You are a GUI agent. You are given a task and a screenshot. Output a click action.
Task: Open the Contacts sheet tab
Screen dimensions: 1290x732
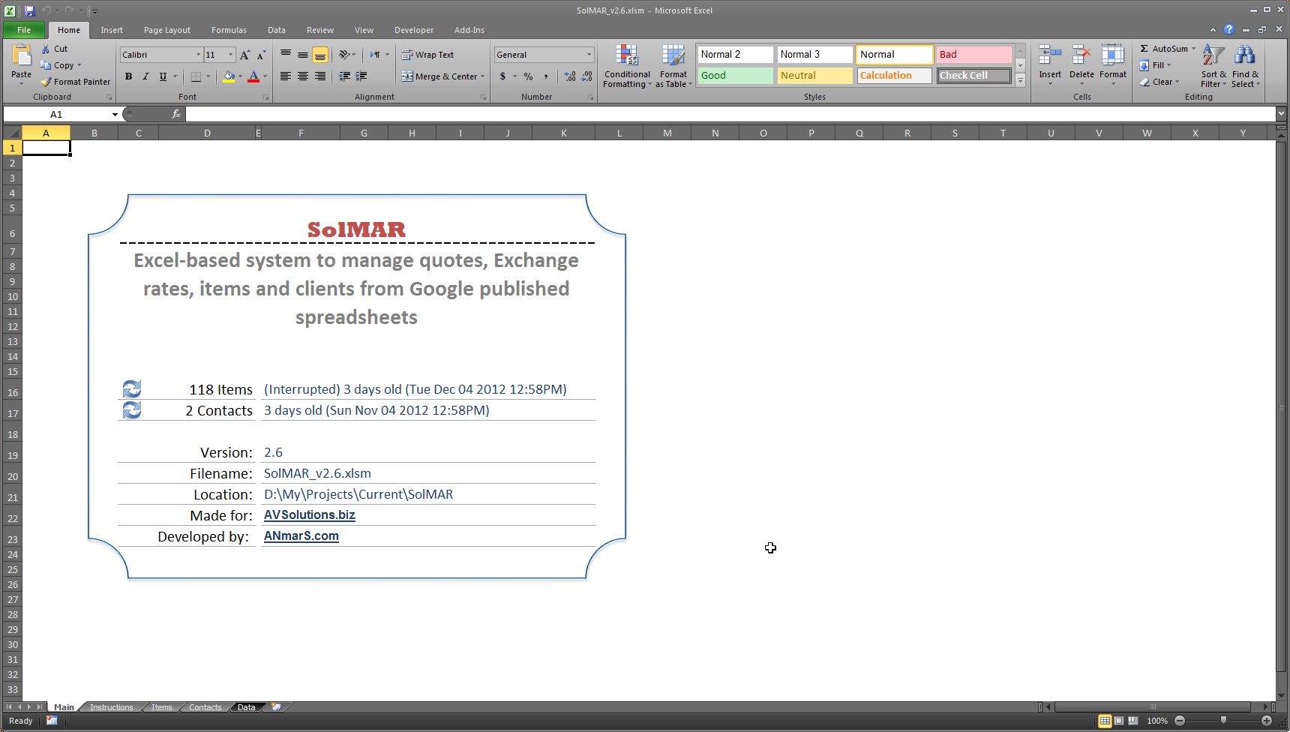point(205,707)
